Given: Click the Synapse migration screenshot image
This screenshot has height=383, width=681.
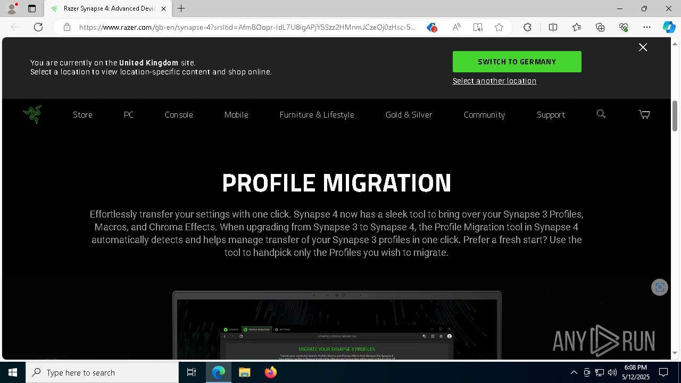Looking at the screenshot, I should pos(337,325).
